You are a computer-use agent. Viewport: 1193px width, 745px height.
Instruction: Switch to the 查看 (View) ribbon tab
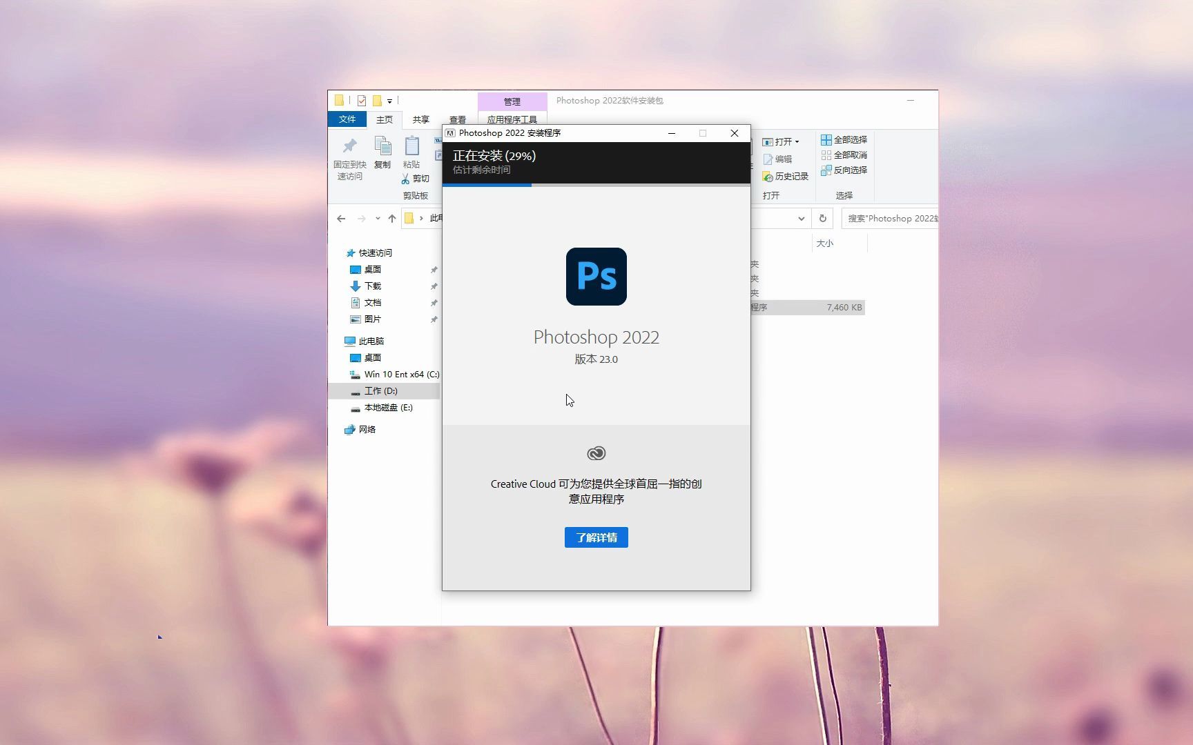tap(458, 119)
